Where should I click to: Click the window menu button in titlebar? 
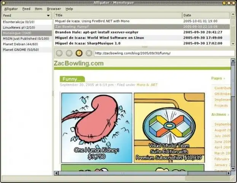3,3
